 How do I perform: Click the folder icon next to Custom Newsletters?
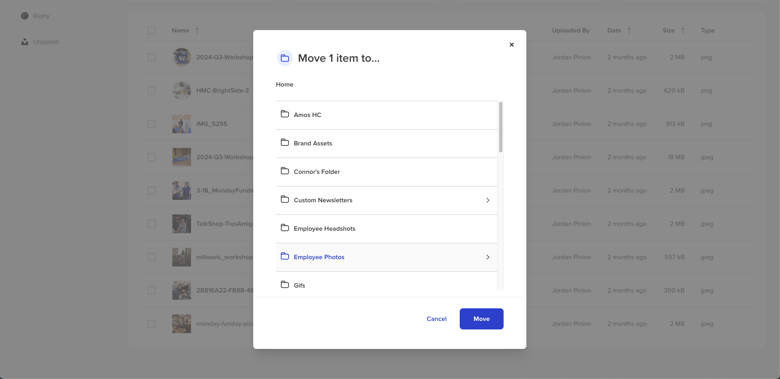coord(285,199)
